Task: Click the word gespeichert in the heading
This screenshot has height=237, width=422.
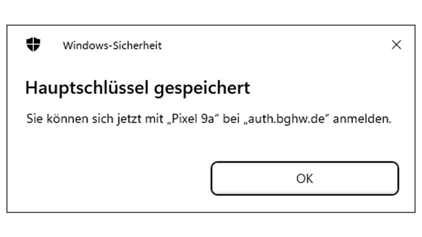Action: click(202, 88)
